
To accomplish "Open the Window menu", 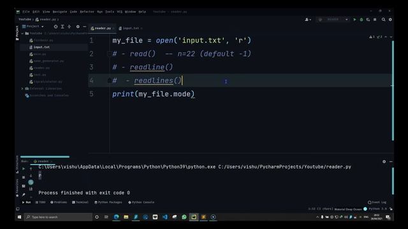I will coord(130,11).
